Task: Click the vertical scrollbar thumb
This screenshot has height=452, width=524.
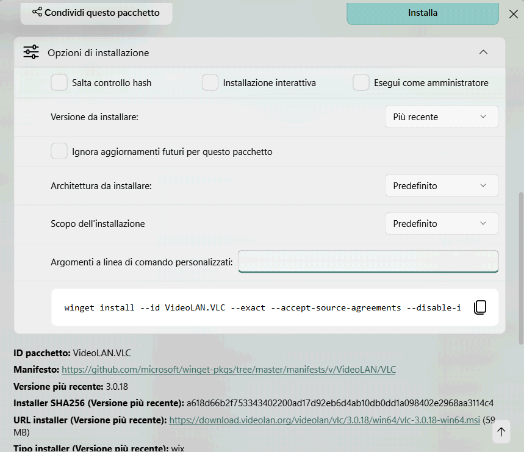Action: pyautogui.click(x=521, y=268)
